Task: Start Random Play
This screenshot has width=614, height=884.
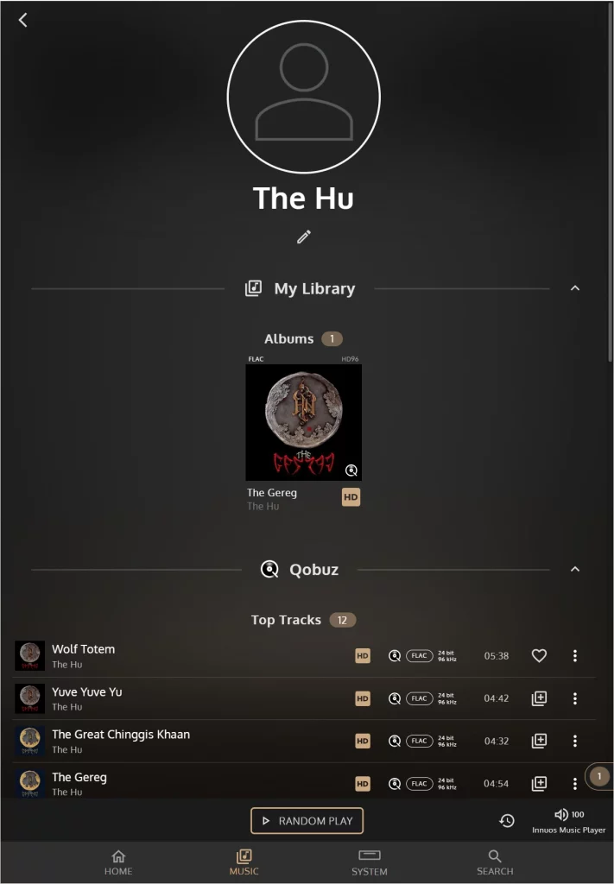Action: [307, 821]
